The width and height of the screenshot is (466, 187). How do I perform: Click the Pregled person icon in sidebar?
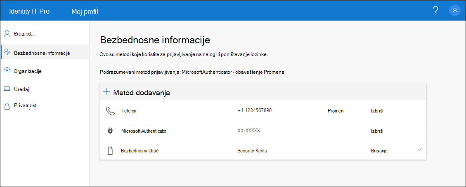point(7,34)
